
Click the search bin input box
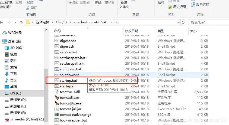pyautogui.click(x=209, y=22)
